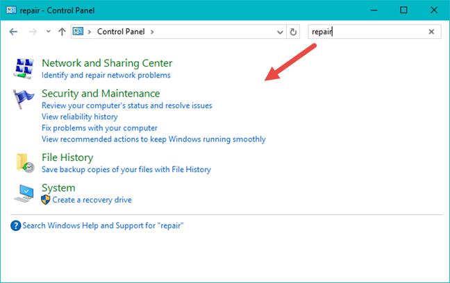Screen dimensions: 450x283
Task: Open Network and Sharing Center heading
Action: (107, 63)
